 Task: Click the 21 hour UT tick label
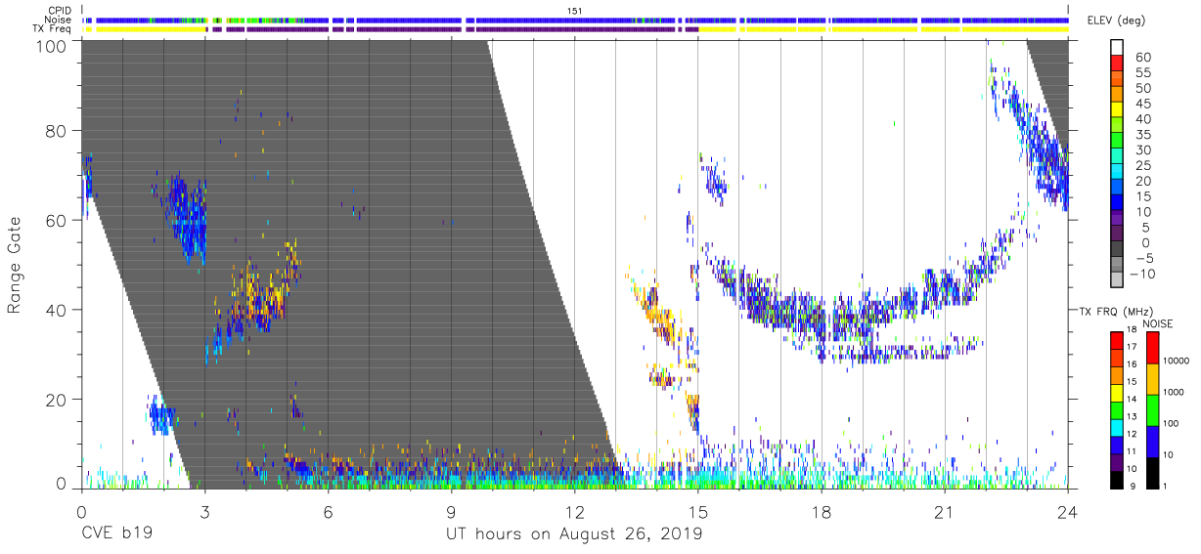pyautogui.click(x=945, y=512)
